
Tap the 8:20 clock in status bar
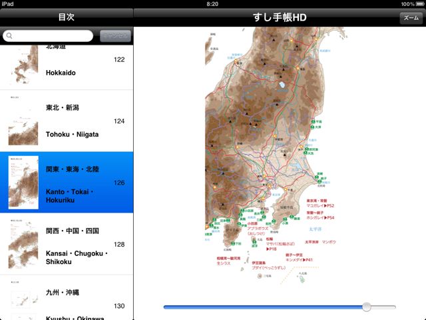click(x=212, y=4)
